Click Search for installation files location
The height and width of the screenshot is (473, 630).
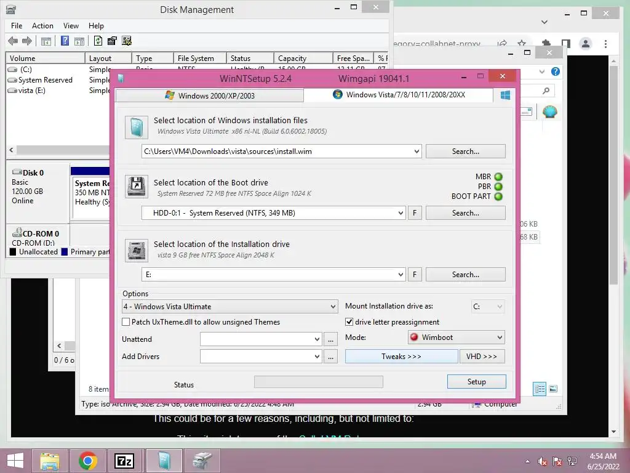pyautogui.click(x=465, y=152)
